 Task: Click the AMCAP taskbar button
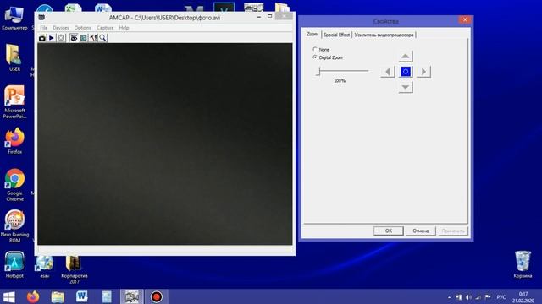[131, 296]
